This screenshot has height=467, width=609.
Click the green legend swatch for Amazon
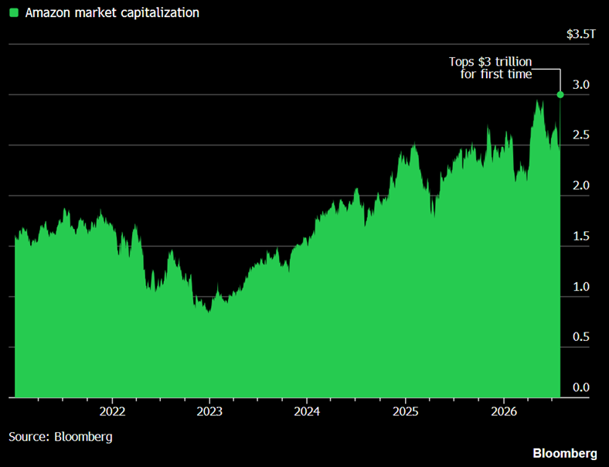point(14,13)
